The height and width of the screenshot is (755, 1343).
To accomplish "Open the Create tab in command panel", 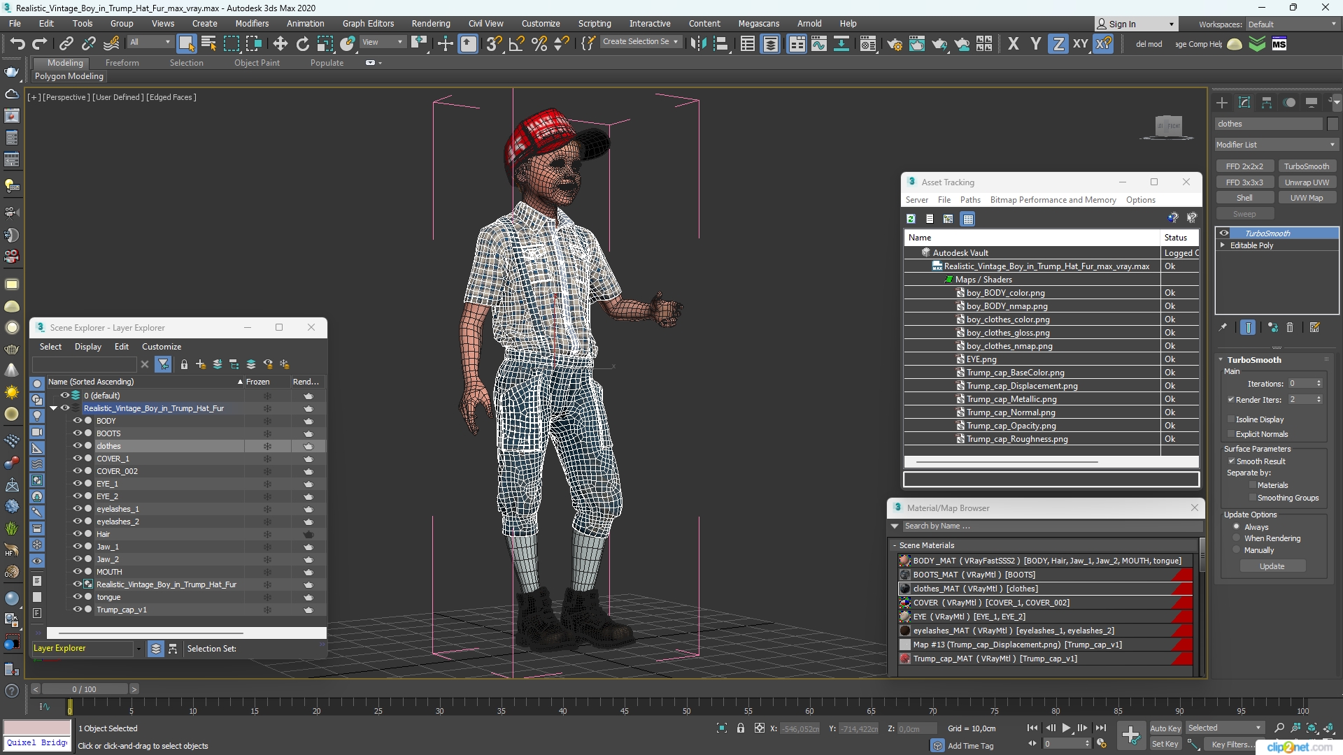I will (x=1222, y=103).
